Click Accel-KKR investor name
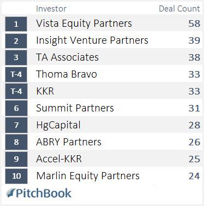Image resolution: width=204 pixels, height=206 pixels. click(x=59, y=159)
